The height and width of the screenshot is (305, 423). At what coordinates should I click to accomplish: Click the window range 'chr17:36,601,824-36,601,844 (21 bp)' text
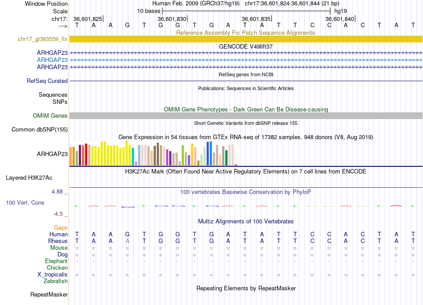pyautogui.click(x=292, y=4)
